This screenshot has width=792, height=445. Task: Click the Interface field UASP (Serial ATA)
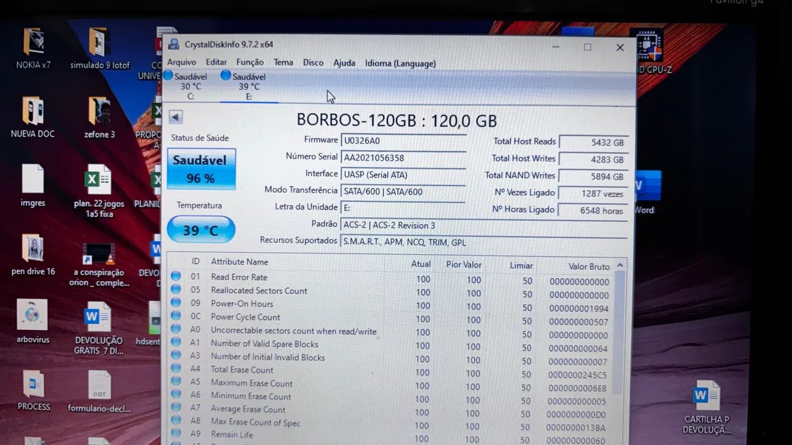coord(403,175)
